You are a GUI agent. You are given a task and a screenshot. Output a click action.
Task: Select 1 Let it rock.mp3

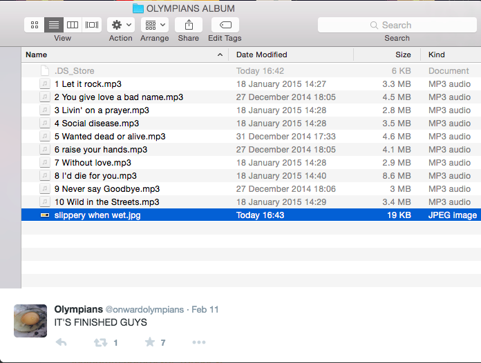[251, 84]
